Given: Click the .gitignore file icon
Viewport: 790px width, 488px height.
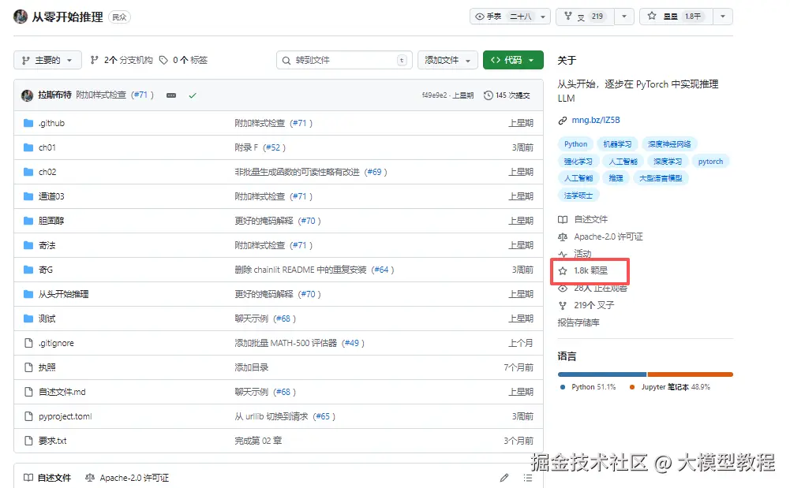Looking at the screenshot, I should 28,343.
